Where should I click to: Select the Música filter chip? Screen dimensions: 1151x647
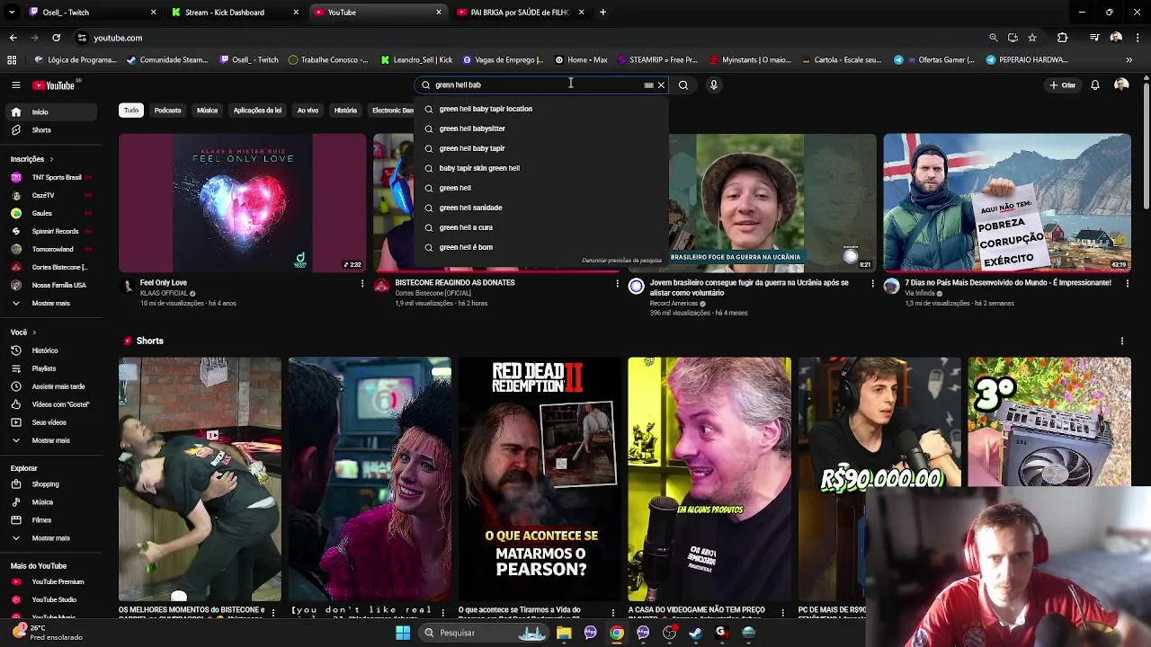coord(207,111)
